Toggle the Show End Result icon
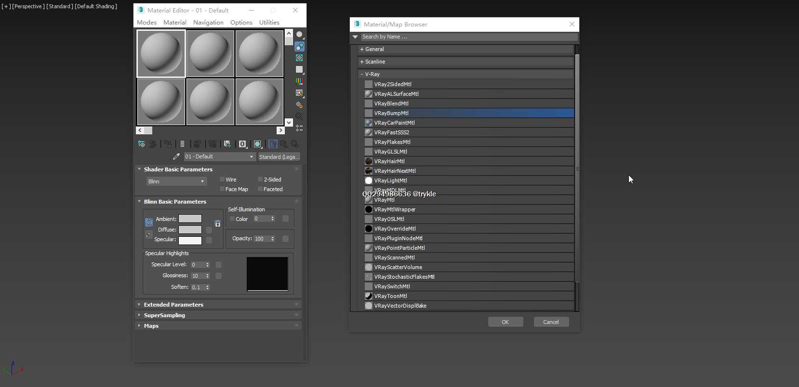 [273, 144]
